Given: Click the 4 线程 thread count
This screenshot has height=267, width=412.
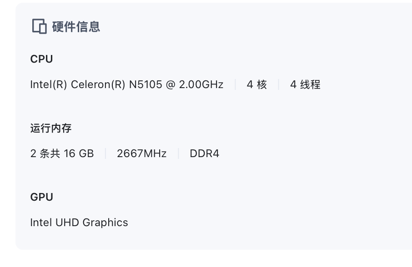Looking at the screenshot, I should [305, 84].
